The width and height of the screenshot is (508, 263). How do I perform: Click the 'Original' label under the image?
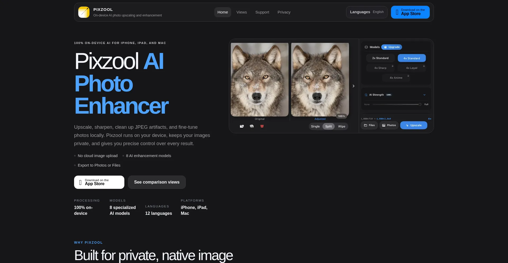[x=260, y=119]
